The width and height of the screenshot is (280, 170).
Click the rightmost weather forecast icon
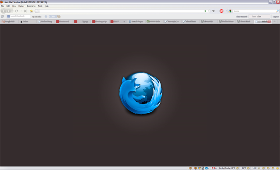coord(277,168)
